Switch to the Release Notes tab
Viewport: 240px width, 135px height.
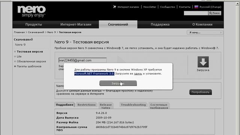106,106
